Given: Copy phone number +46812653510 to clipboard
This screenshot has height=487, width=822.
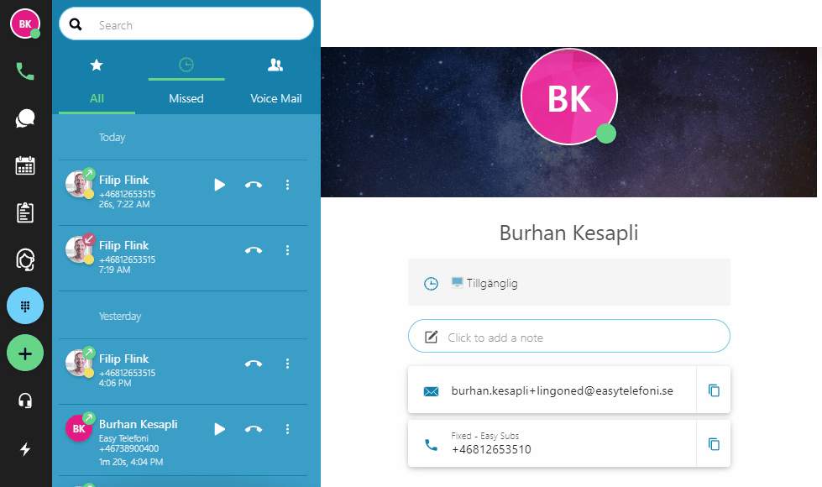Looking at the screenshot, I should point(714,444).
